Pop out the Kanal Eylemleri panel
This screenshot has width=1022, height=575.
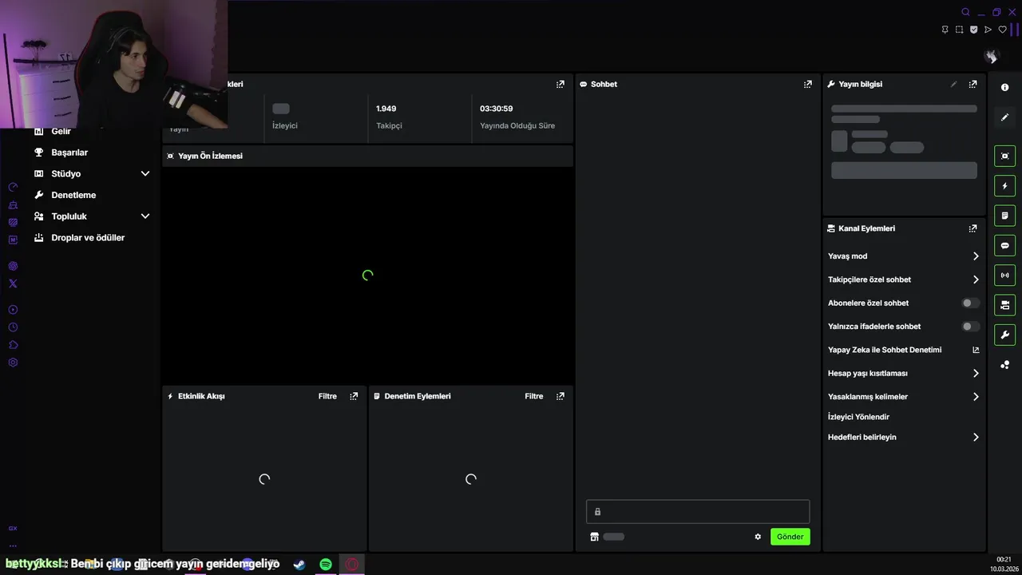pos(972,228)
